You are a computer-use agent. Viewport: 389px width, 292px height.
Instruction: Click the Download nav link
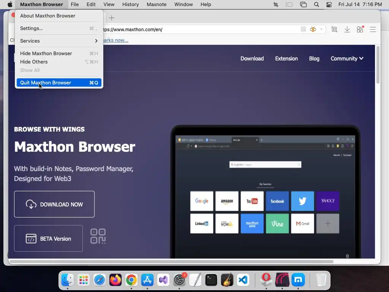tap(252, 58)
